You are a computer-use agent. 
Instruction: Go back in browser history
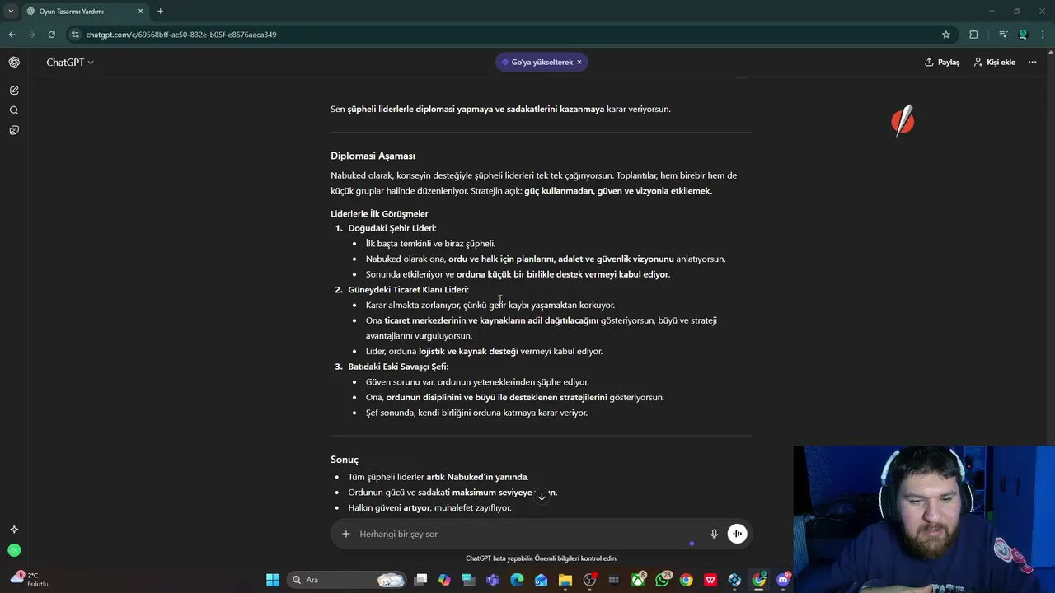coord(12,35)
